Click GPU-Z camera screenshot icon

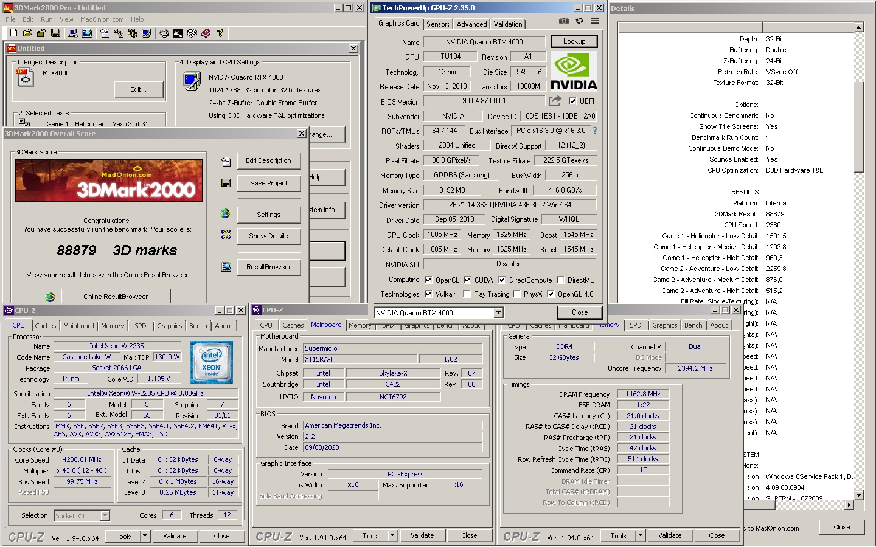[564, 21]
